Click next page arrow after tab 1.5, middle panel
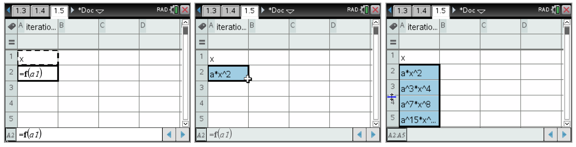576x147 pixels. click(x=263, y=10)
